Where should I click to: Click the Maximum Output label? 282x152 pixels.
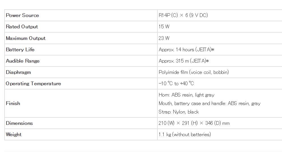click(26, 38)
